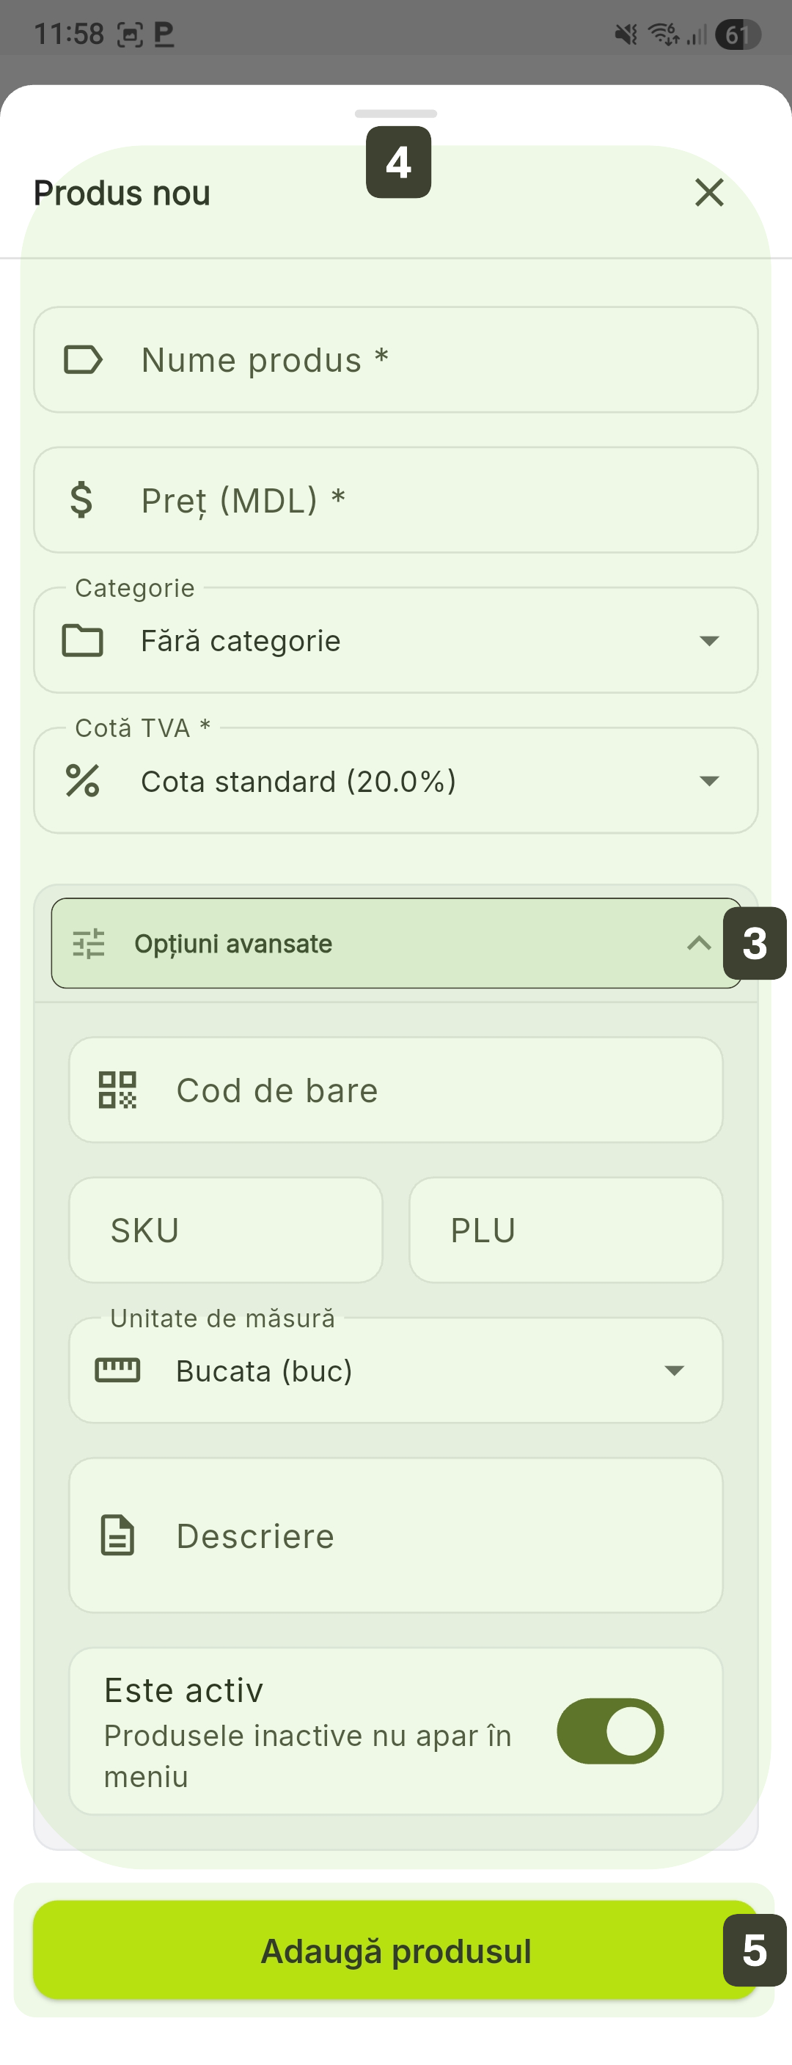
Task: Close the Produs nou sheet with X
Action: click(708, 193)
